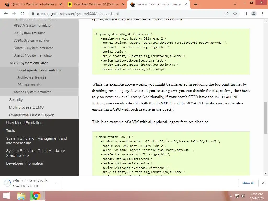268x201 pixels.
Task: Close the downloads bar
Action: (263, 183)
